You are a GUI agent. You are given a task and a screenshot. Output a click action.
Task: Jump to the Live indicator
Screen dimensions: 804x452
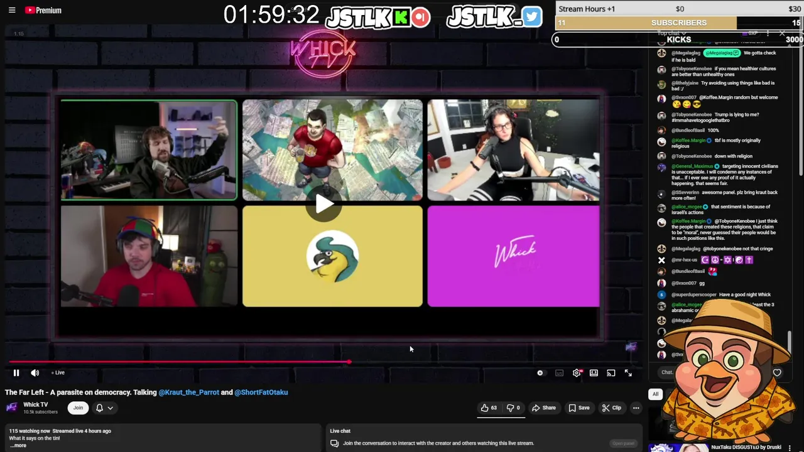tap(58, 373)
